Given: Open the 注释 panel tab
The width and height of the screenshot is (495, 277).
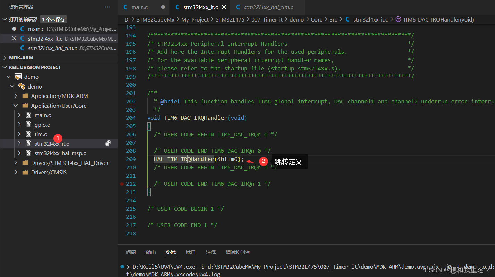Looking at the screenshot, I should (x=211, y=252).
